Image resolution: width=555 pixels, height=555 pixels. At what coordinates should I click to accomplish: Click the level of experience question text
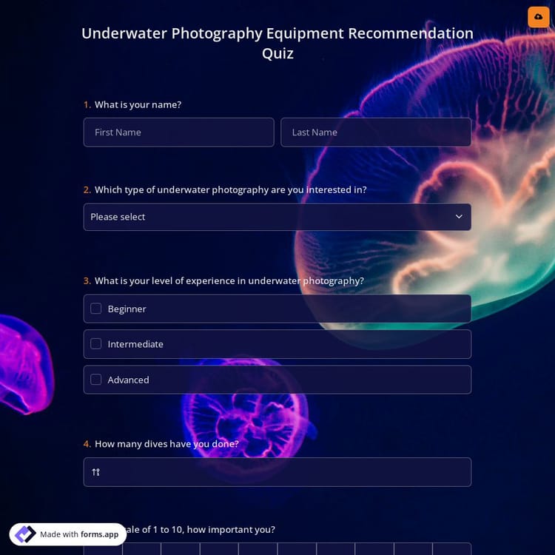point(229,280)
